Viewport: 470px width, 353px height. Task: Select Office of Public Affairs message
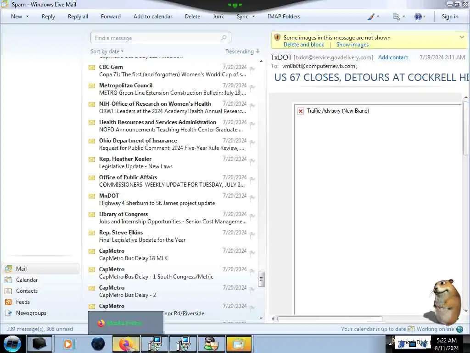coord(173,181)
